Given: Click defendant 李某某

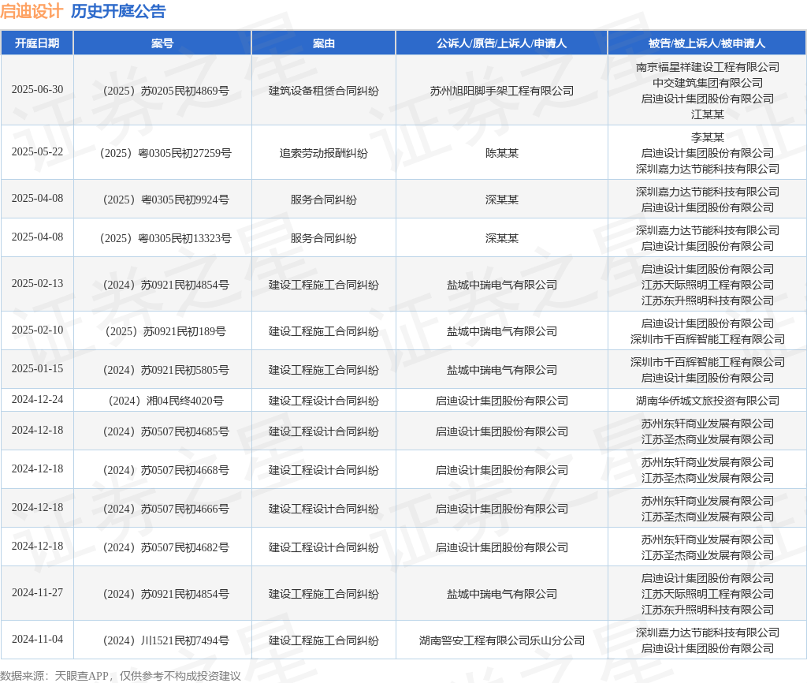Looking at the screenshot, I should pos(707,137).
